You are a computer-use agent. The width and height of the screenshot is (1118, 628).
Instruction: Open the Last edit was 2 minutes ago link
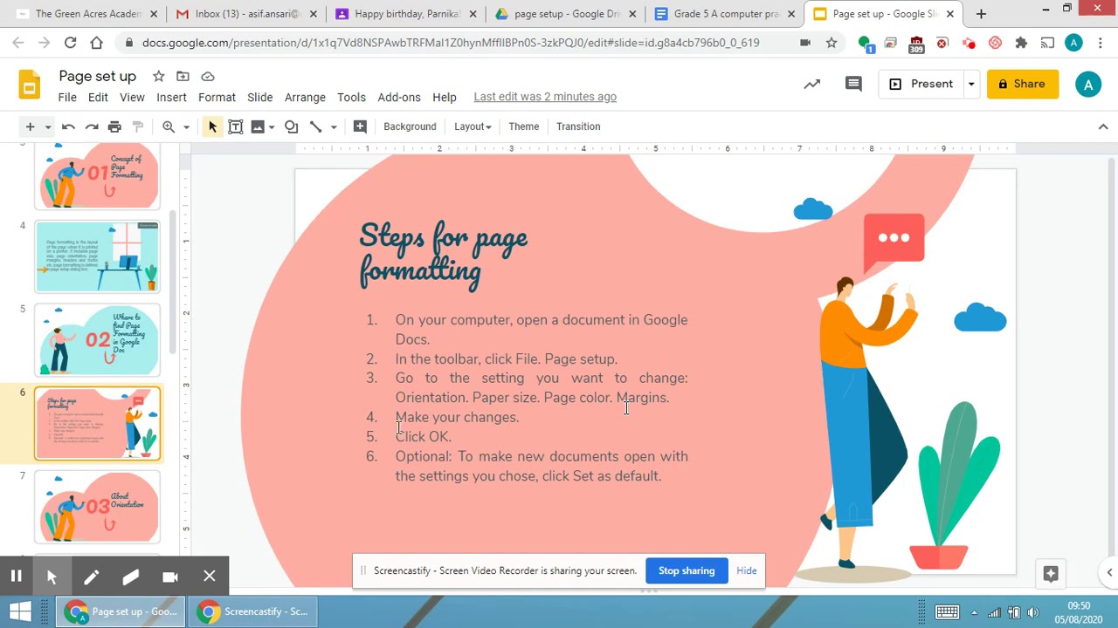545,97
